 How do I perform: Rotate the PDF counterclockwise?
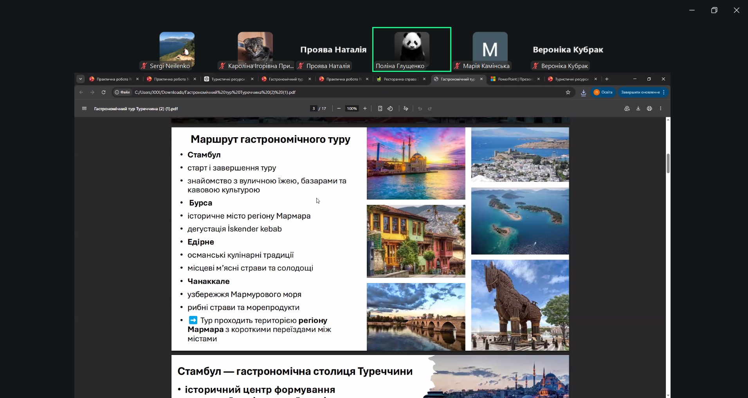point(390,109)
